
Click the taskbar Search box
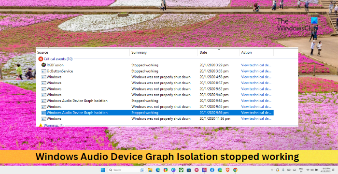[126, 170]
